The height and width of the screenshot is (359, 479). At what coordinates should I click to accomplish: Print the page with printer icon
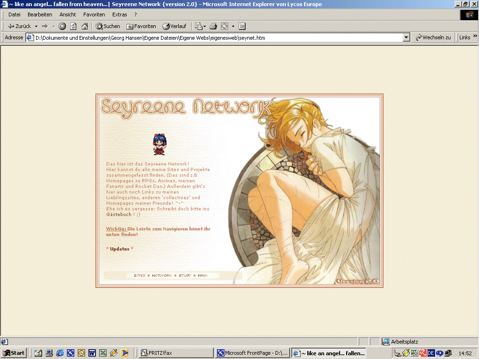pyautogui.click(x=213, y=26)
